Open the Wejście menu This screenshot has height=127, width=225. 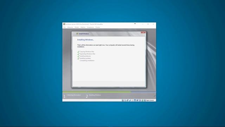[83, 27]
